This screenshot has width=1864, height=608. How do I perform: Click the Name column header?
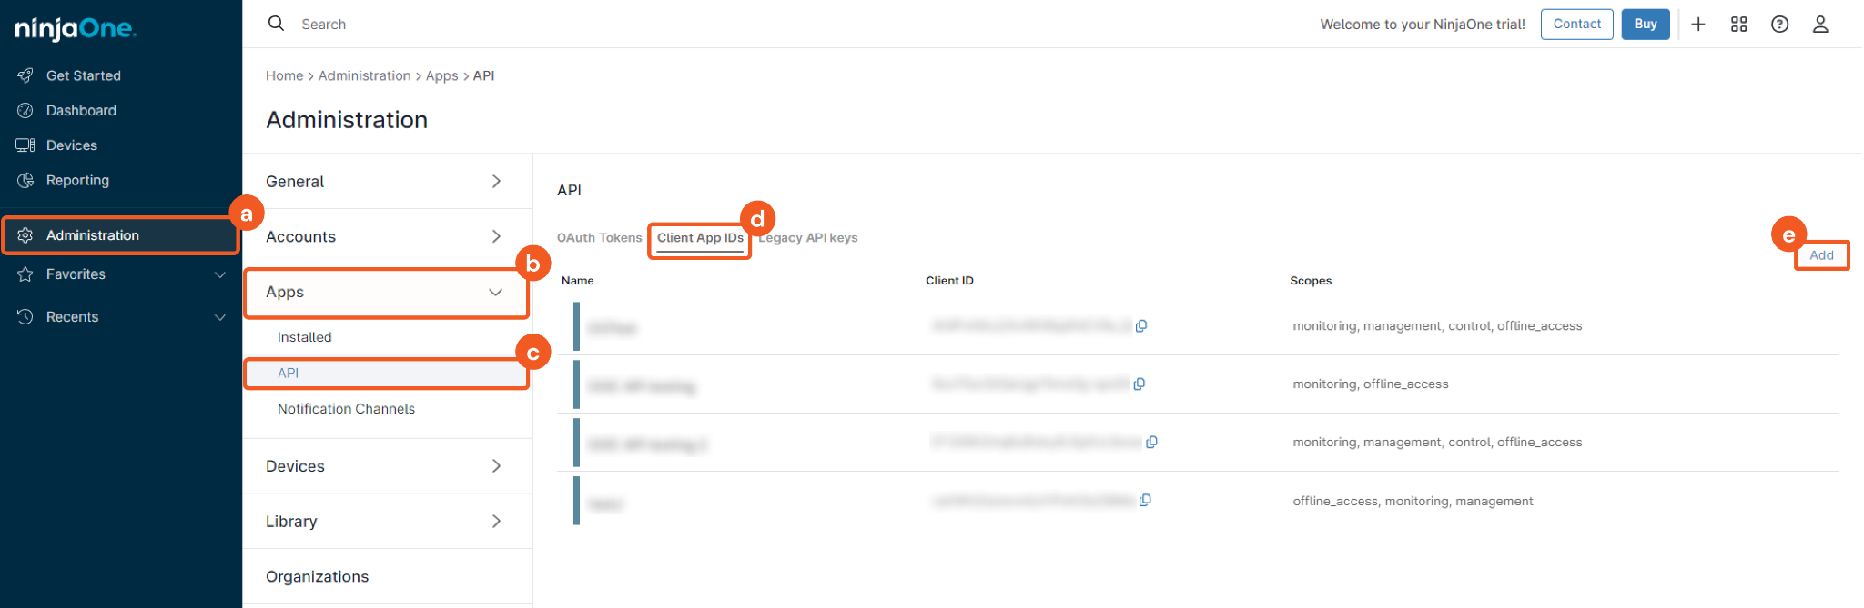578,281
